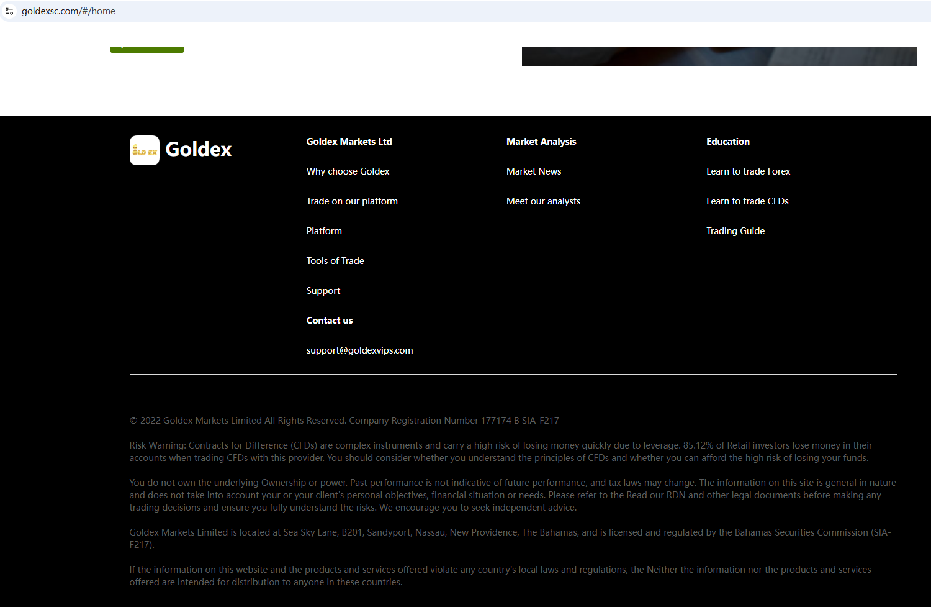Click the 2022 Goldex copyright notice line
Viewport: 931px width, 607px height.
(x=344, y=421)
